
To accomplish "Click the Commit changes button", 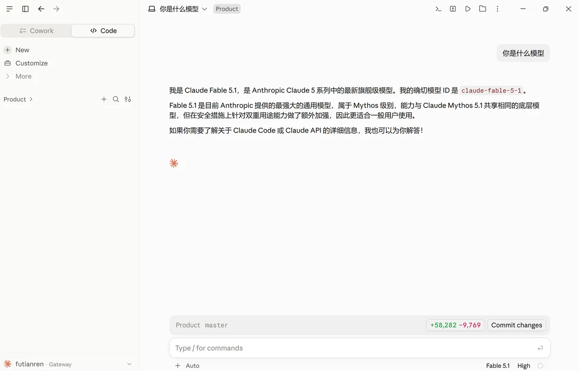I will [517, 325].
